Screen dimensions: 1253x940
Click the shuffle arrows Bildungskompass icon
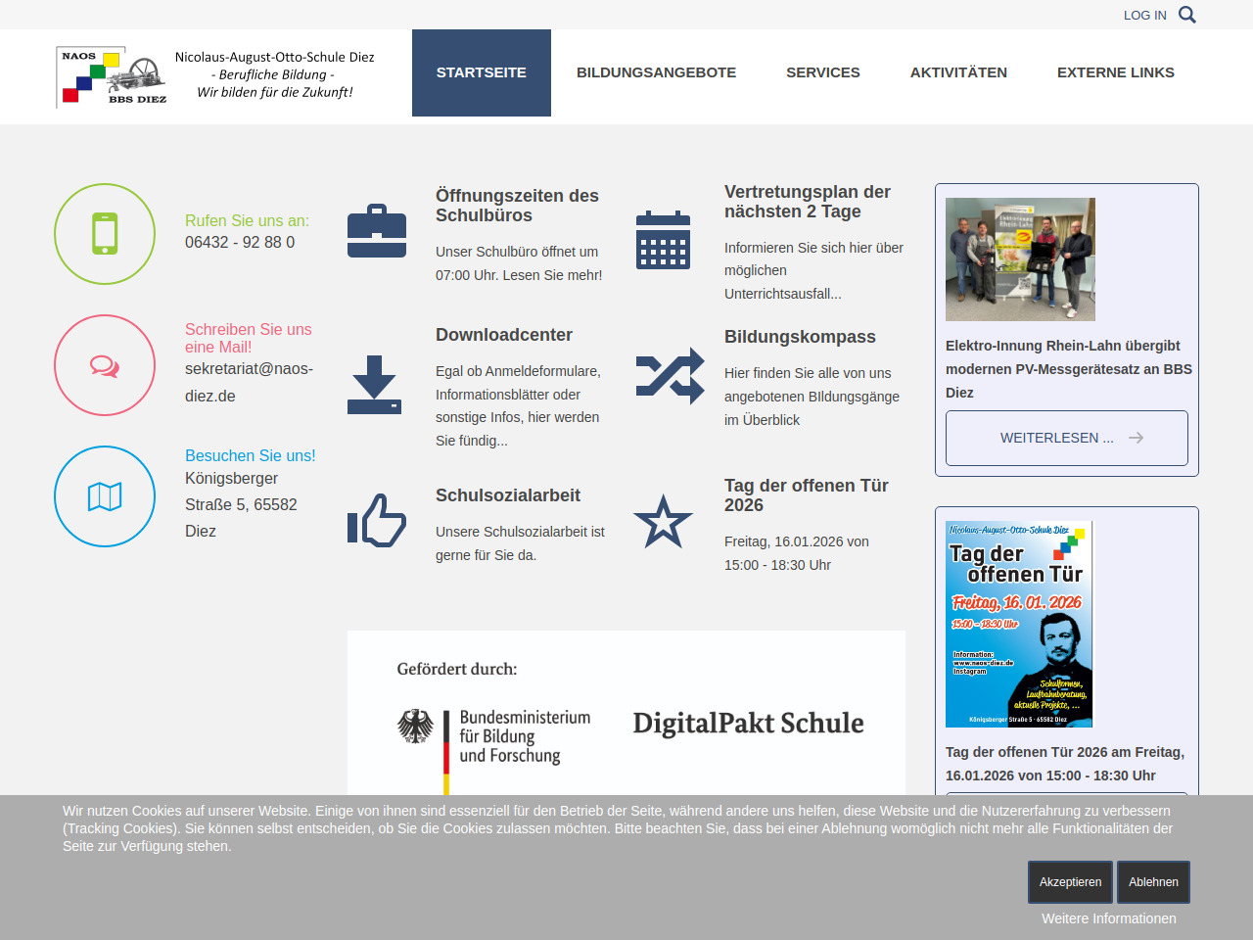point(670,376)
